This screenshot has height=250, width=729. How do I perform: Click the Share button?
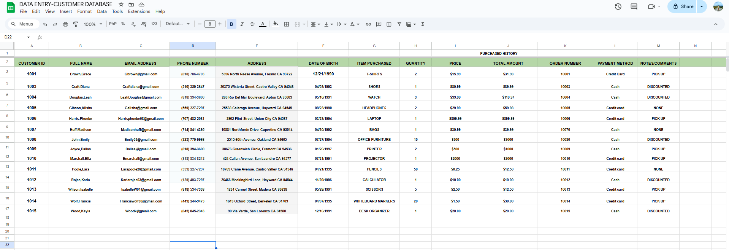click(x=683, y=6)
